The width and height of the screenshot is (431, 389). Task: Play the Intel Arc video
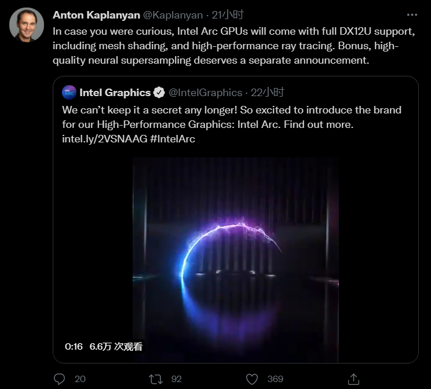236,260
